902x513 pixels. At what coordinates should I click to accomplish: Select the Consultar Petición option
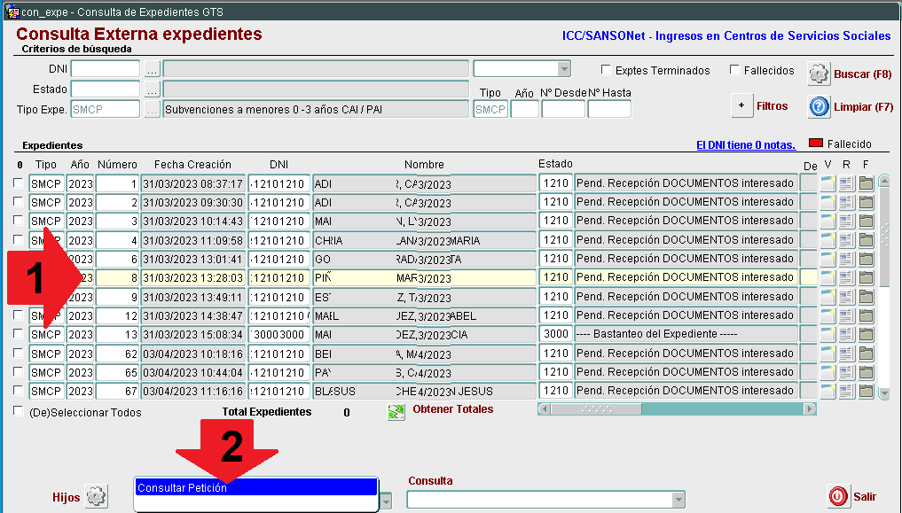click(x=255, y=487)
